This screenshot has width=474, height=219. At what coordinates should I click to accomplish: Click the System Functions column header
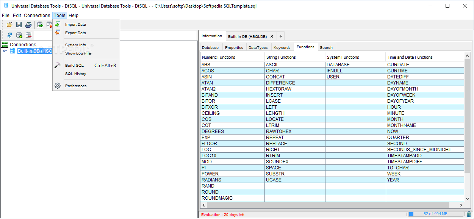click(x=355, y=57)
